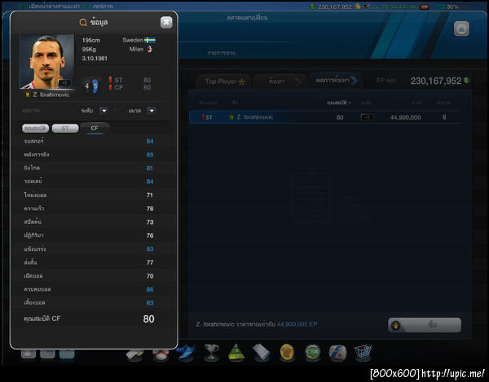The image size is (489, 382).
Task: Open the green Club badge icon
Action: 312,353
